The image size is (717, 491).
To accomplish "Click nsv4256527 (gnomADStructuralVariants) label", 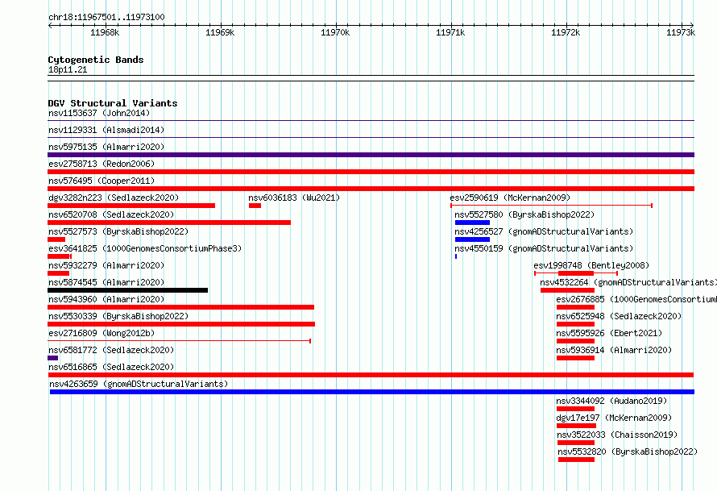I will pyautogui.click(x=544, y=231).
